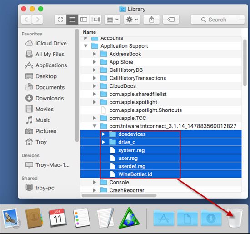This screenshot has height=234, width=250.
Task: Switch to column view mode
Action: (x=84, y=20)
